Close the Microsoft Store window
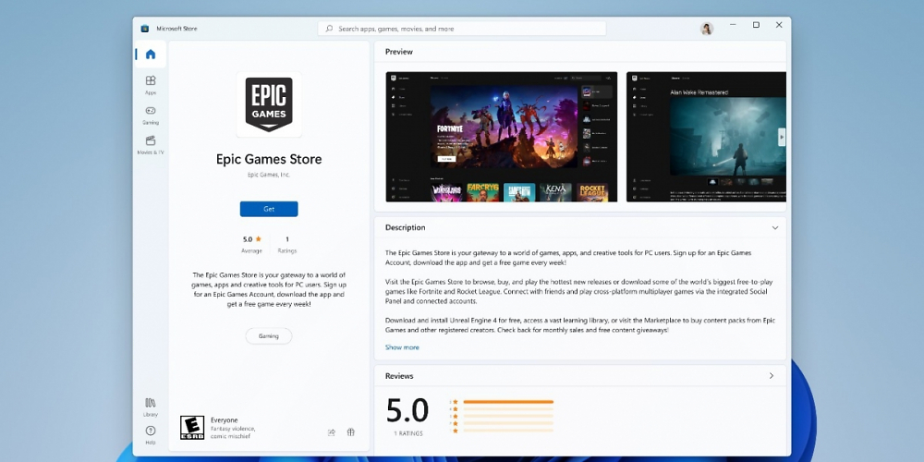Viewport: 924px width, 462px height. pos(779,25)
